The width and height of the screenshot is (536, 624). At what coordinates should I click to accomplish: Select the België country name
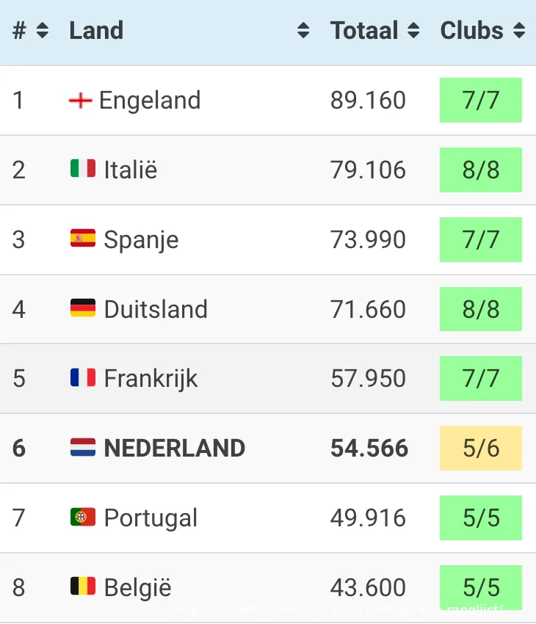point(137,587)
